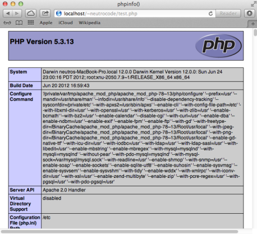Click the Reader button
The width and height of the screenshot is (257, 234).
[x=228, y=13]
